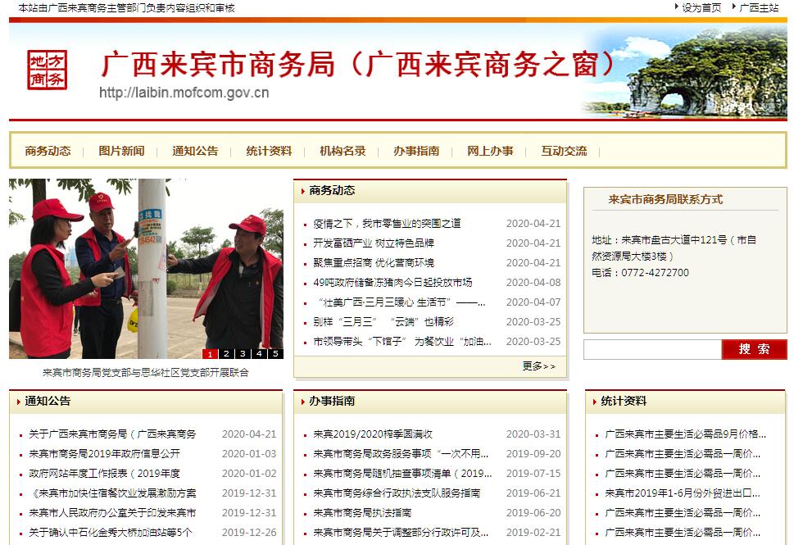Open news 聚焦重点招商 优化营商环境
794x545 pixels.
(374, 263)
